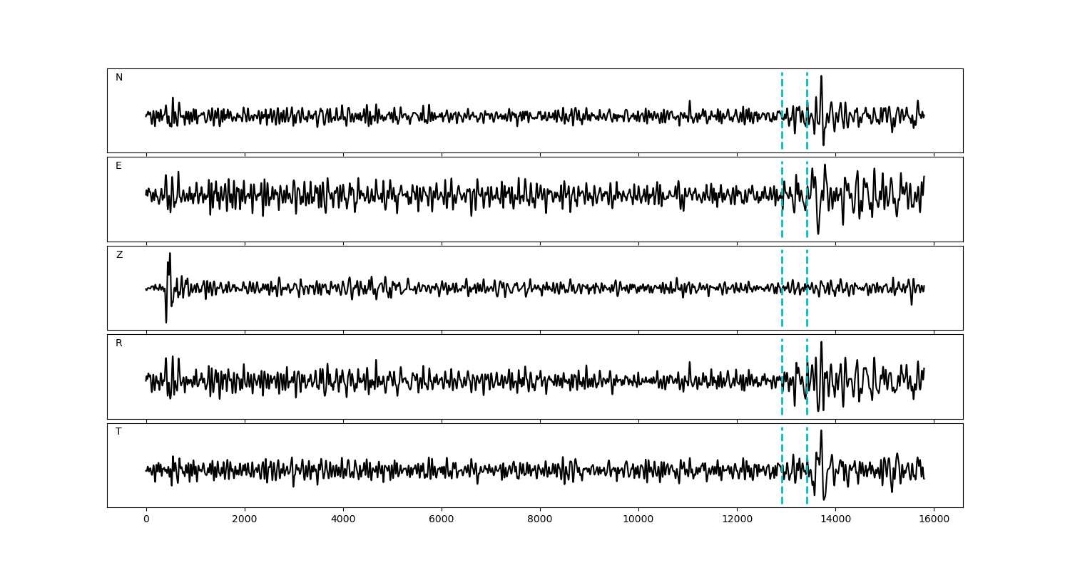Click the T component panel label
The height and width of the screenshot is (570, 1070).
(118, 432)
